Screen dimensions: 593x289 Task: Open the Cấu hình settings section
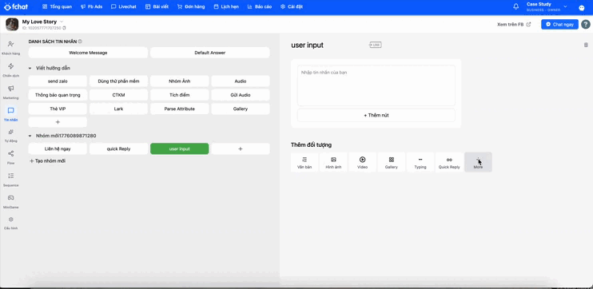(11, 223)
